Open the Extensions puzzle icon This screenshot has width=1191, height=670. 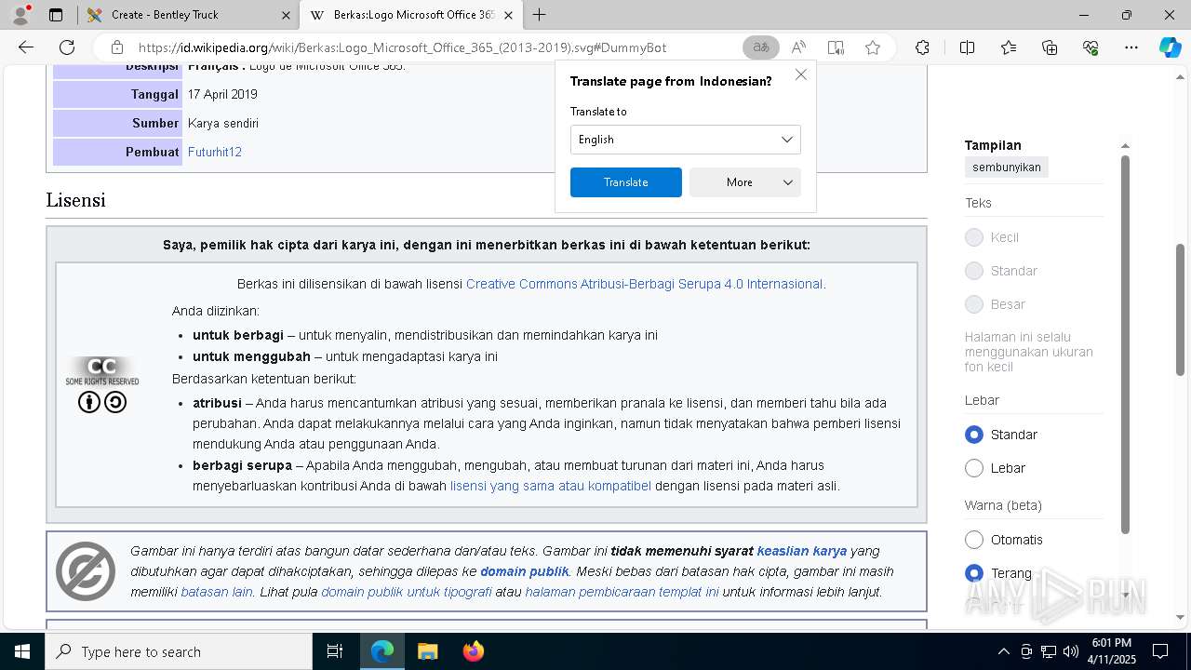(922, 47)
